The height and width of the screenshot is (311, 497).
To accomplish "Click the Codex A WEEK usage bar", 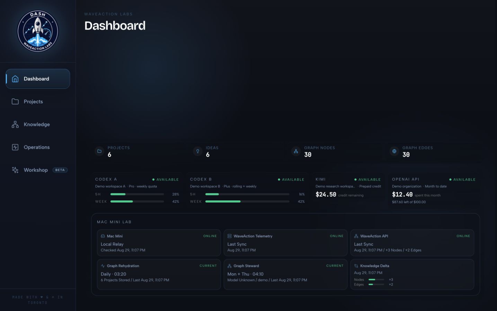I will tap(137, 201).
